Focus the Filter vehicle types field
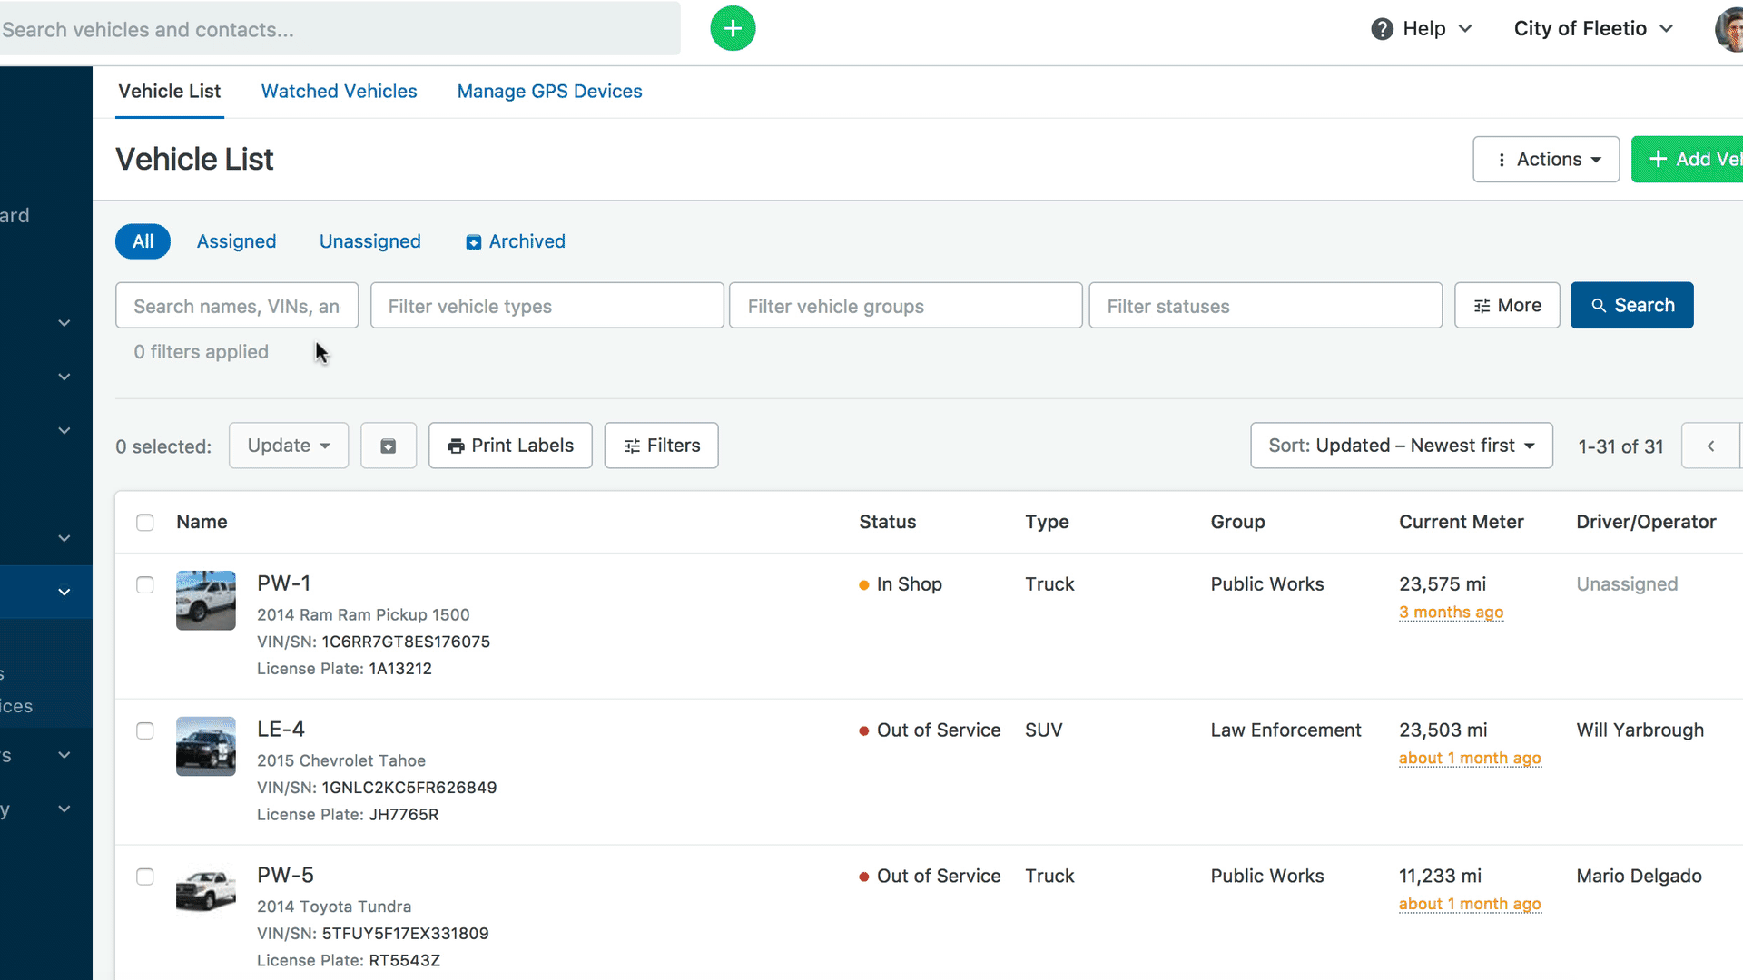 point(547,306)
